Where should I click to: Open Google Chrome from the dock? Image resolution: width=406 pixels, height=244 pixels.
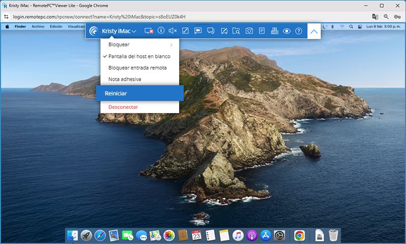[299, 235]
